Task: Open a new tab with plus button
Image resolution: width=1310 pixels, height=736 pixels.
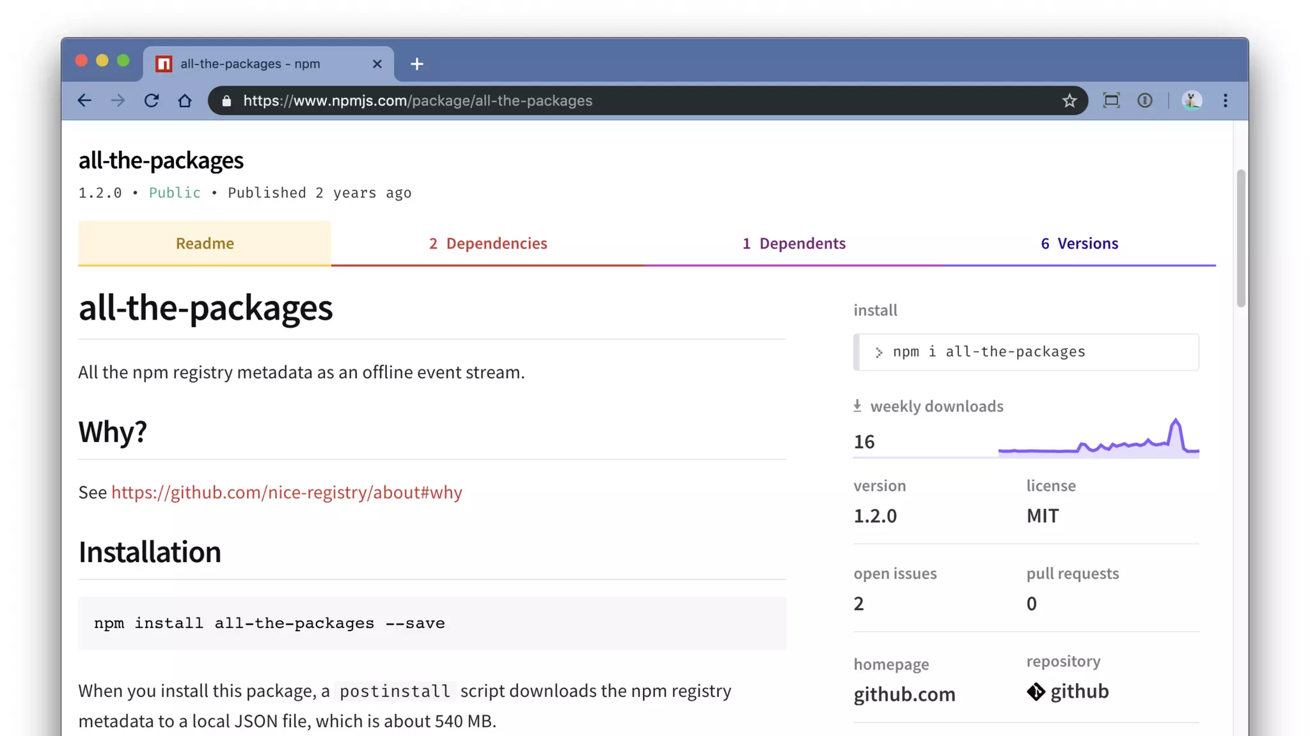Action: click(417, 64)
